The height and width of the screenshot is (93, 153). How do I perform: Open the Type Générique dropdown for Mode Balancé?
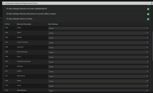(98, 90)
